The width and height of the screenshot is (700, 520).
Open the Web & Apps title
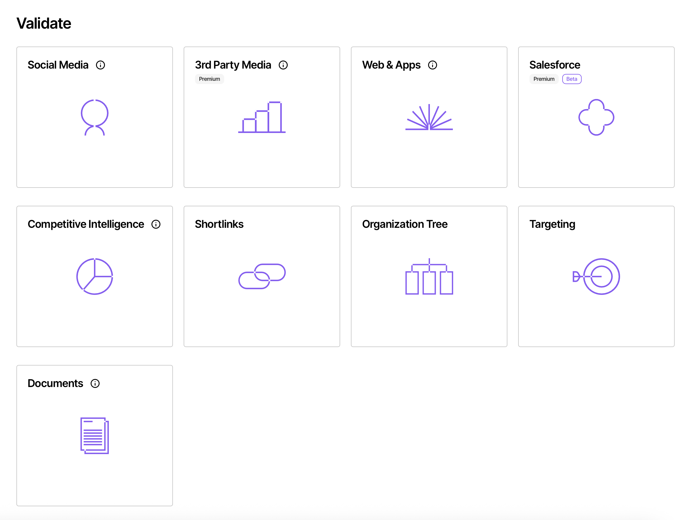tap(391, 65)
